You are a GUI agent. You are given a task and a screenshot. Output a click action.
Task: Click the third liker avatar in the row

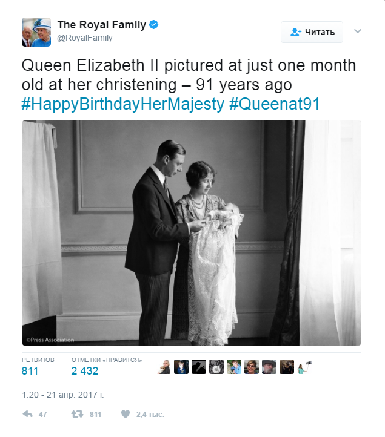pos(199,367)
